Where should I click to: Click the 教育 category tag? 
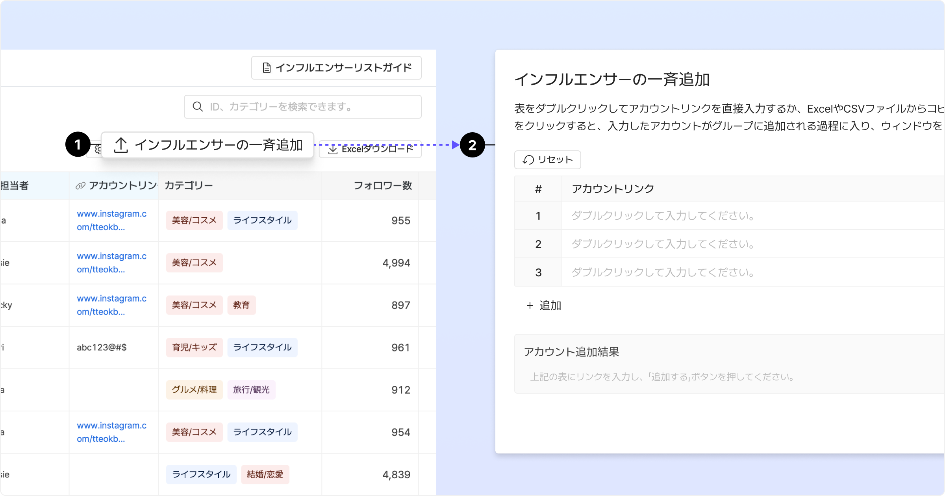[241, 305]
